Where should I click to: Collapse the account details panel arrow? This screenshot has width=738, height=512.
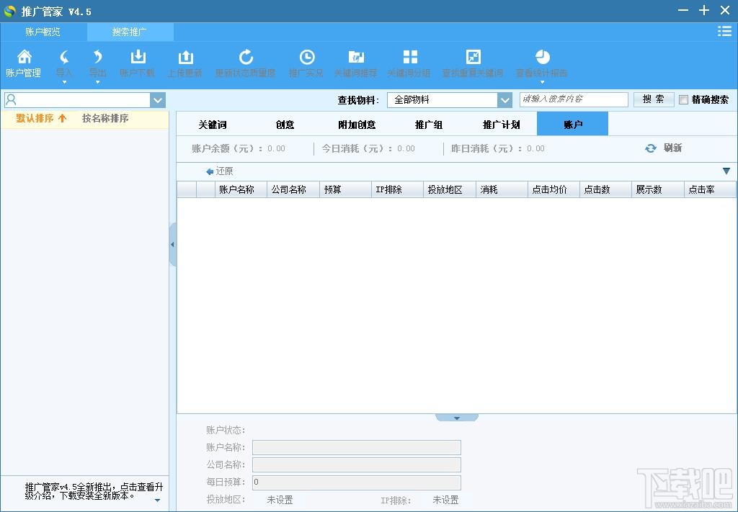pyautogui.click(x=456, y=418)
